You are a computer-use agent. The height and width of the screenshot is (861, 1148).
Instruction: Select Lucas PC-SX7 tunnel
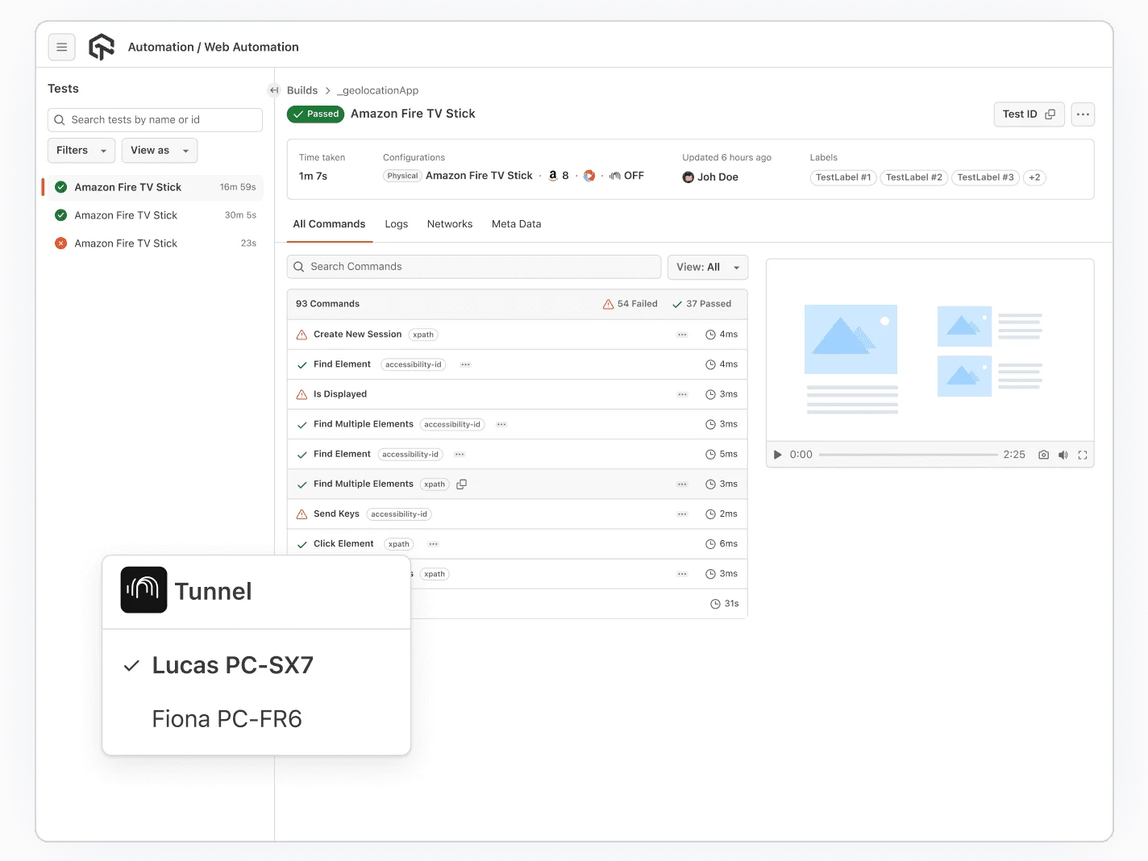(232, 665)
